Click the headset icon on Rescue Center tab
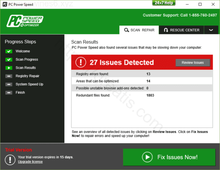220x170 pixels. (x=166, y=30)
